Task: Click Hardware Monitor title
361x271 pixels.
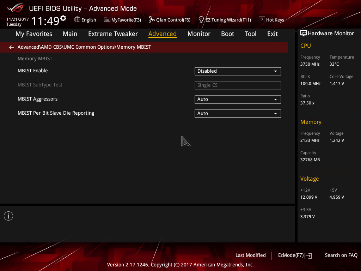Action: [x=331, y=34]
